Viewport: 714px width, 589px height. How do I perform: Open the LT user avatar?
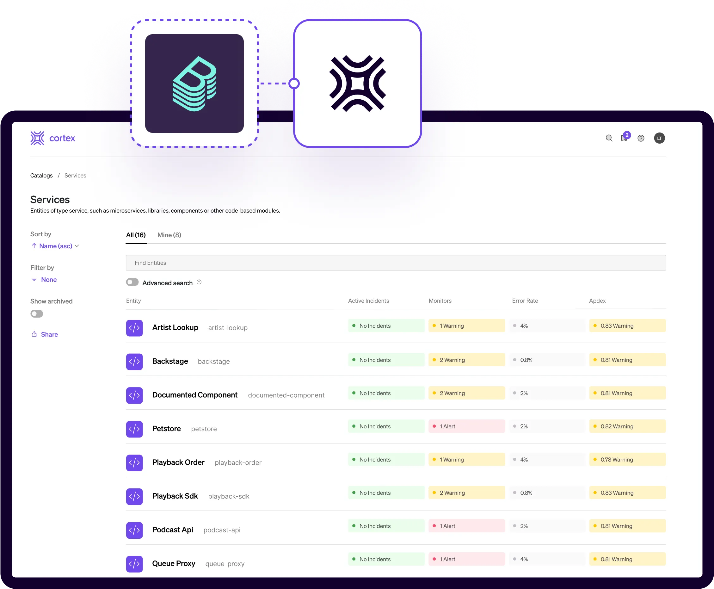click(x=659, y=138)
